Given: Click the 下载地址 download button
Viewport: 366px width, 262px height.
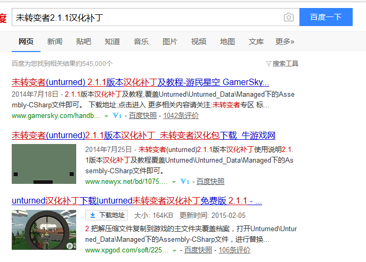Looking at the screenshot, I should tap(107, 215).
